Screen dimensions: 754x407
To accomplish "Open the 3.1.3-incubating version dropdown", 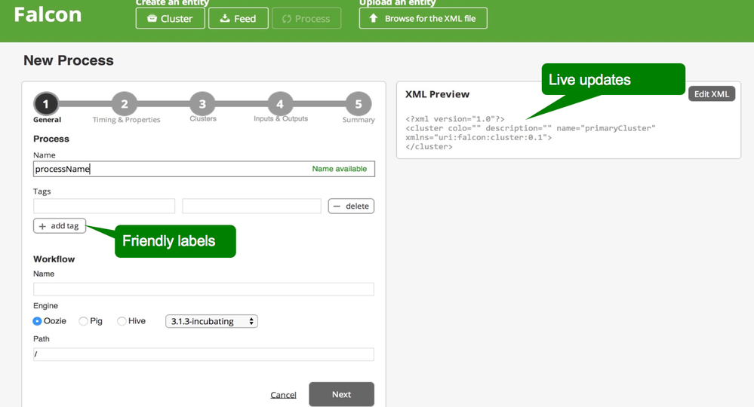I will 211,321.
